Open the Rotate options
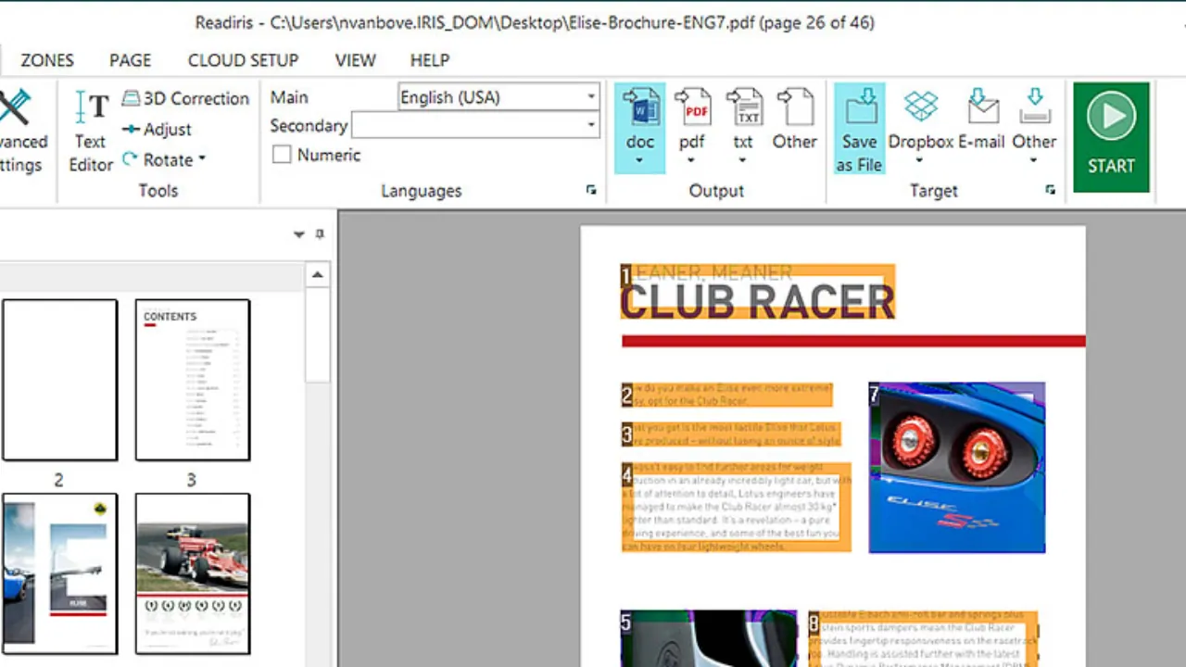This screenshot has width=1186, height=667. 164,160
